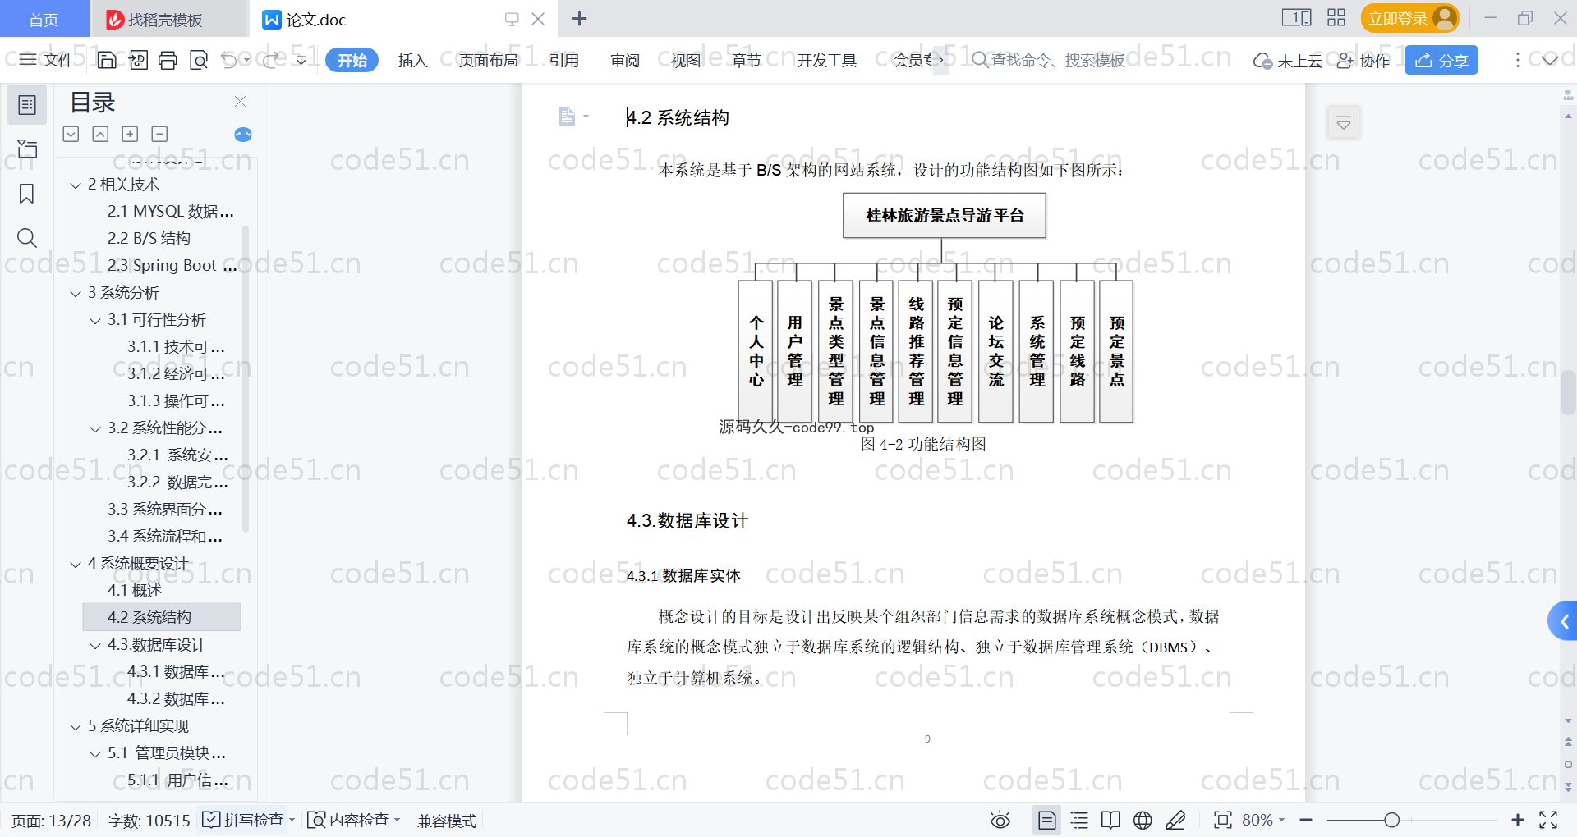Adjust the zoom slider handle

click(1391, 820)
